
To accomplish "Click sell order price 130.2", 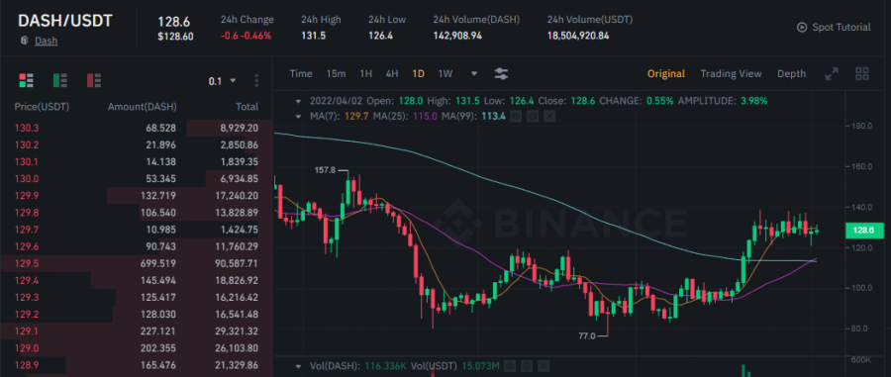I will 27,144.
